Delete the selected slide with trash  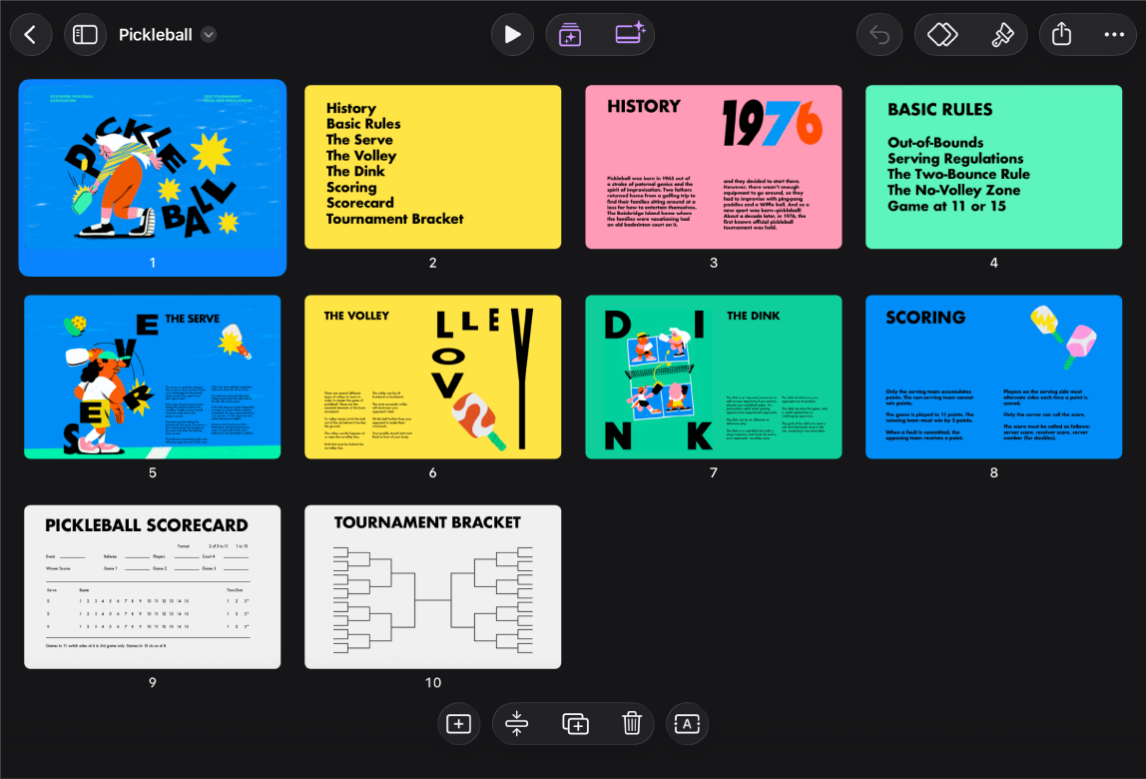point(632,724)
